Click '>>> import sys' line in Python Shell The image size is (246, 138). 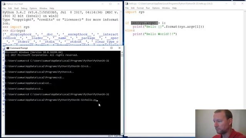point(16,27)
